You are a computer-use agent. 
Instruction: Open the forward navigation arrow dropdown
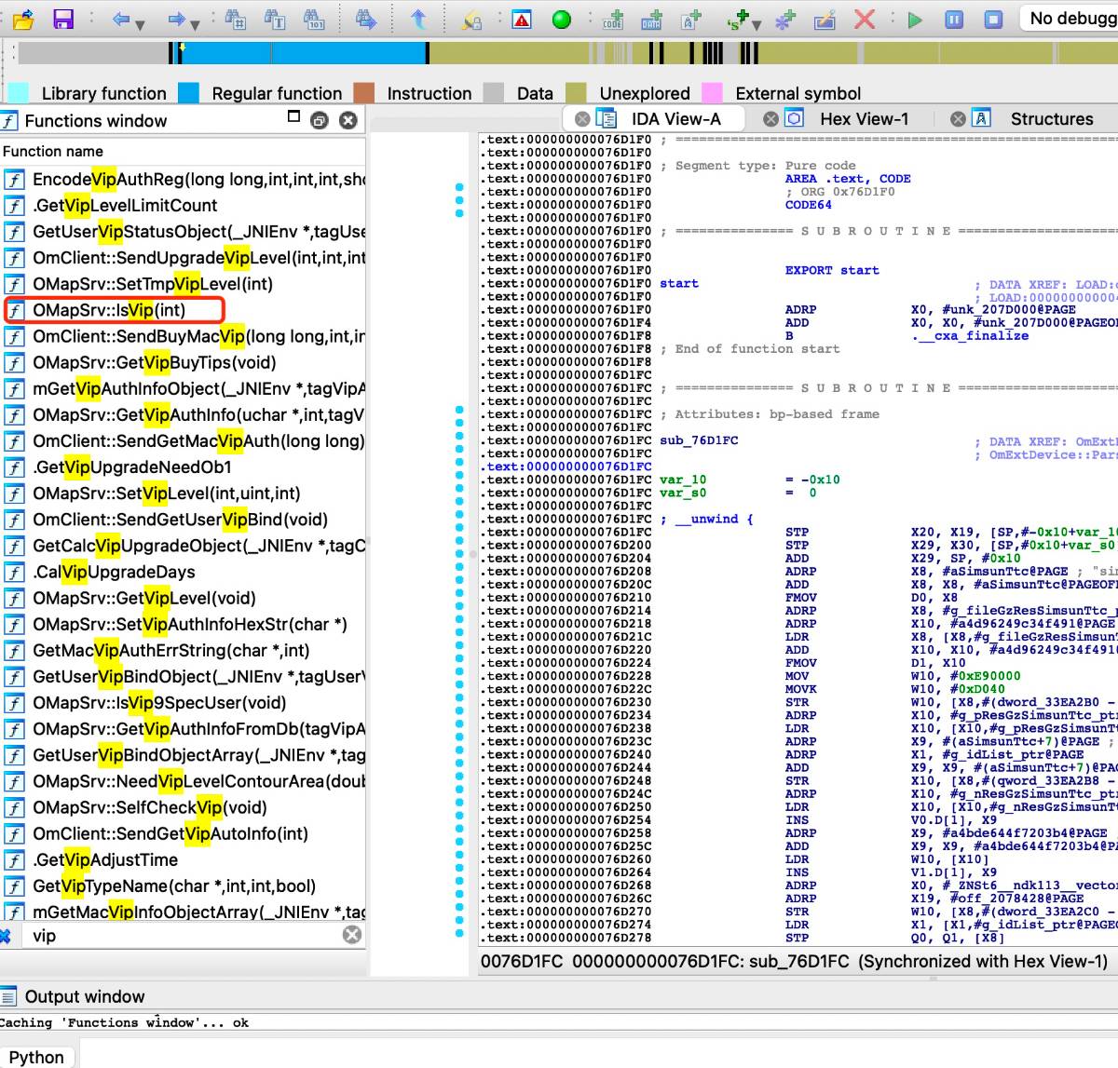[196, 23]
